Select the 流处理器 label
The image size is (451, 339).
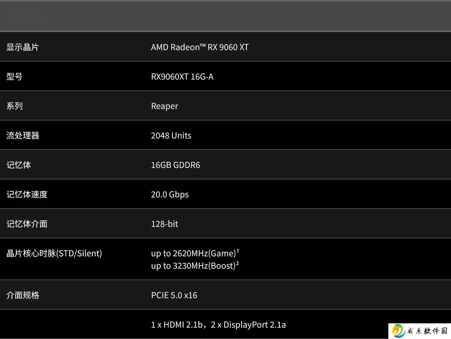[23, 136]
